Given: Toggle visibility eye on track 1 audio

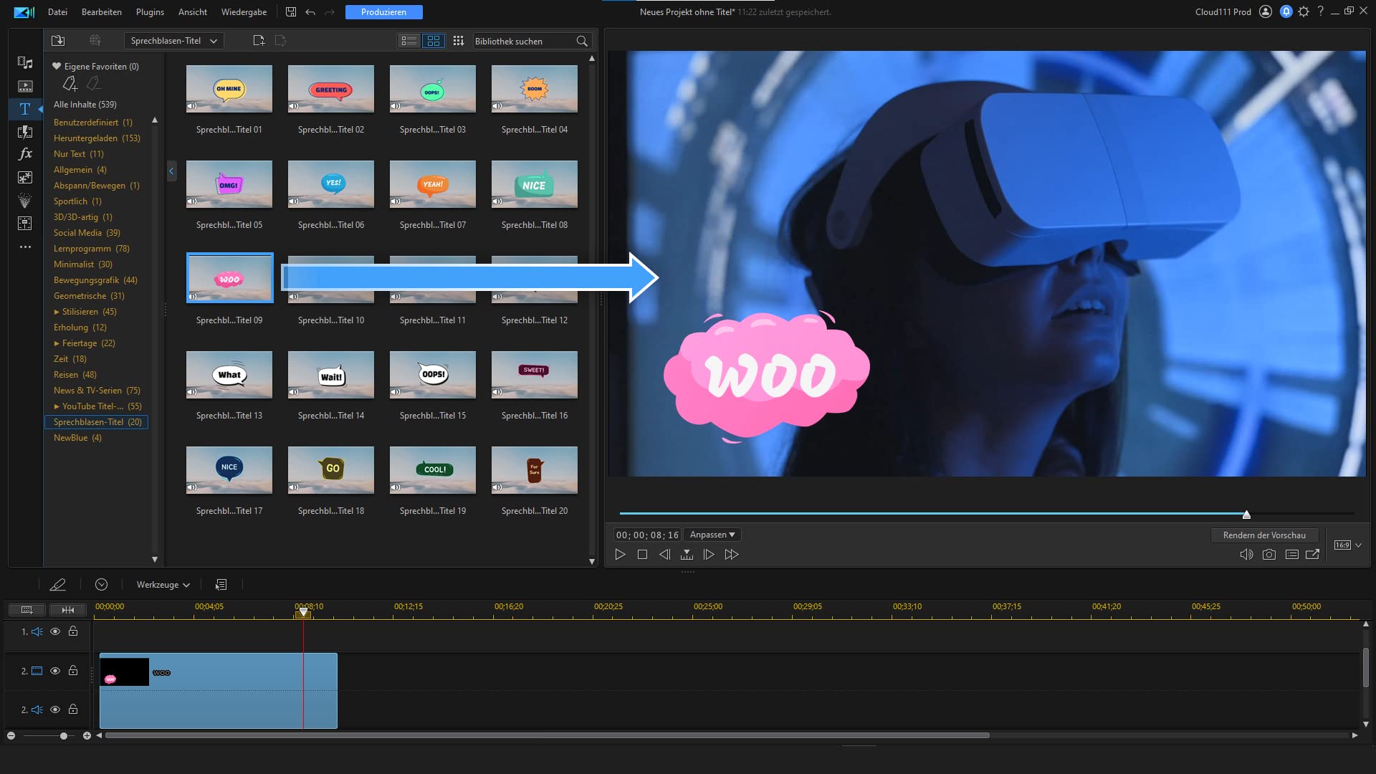Looking at the screenshot, I should point(55,631).
